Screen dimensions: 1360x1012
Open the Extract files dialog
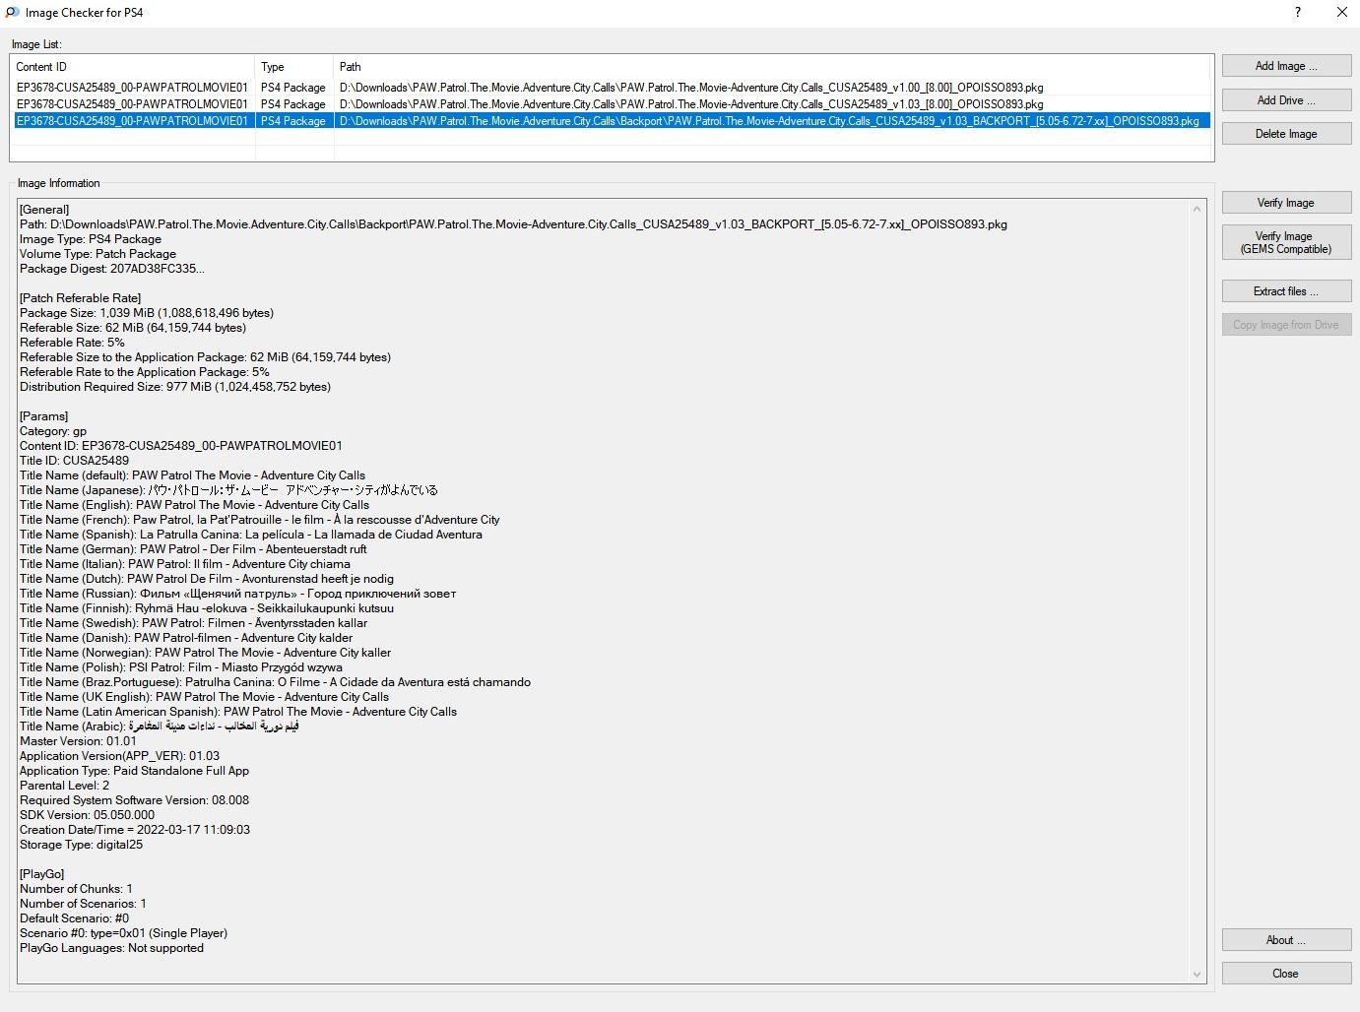click(x=1286, y=291)
